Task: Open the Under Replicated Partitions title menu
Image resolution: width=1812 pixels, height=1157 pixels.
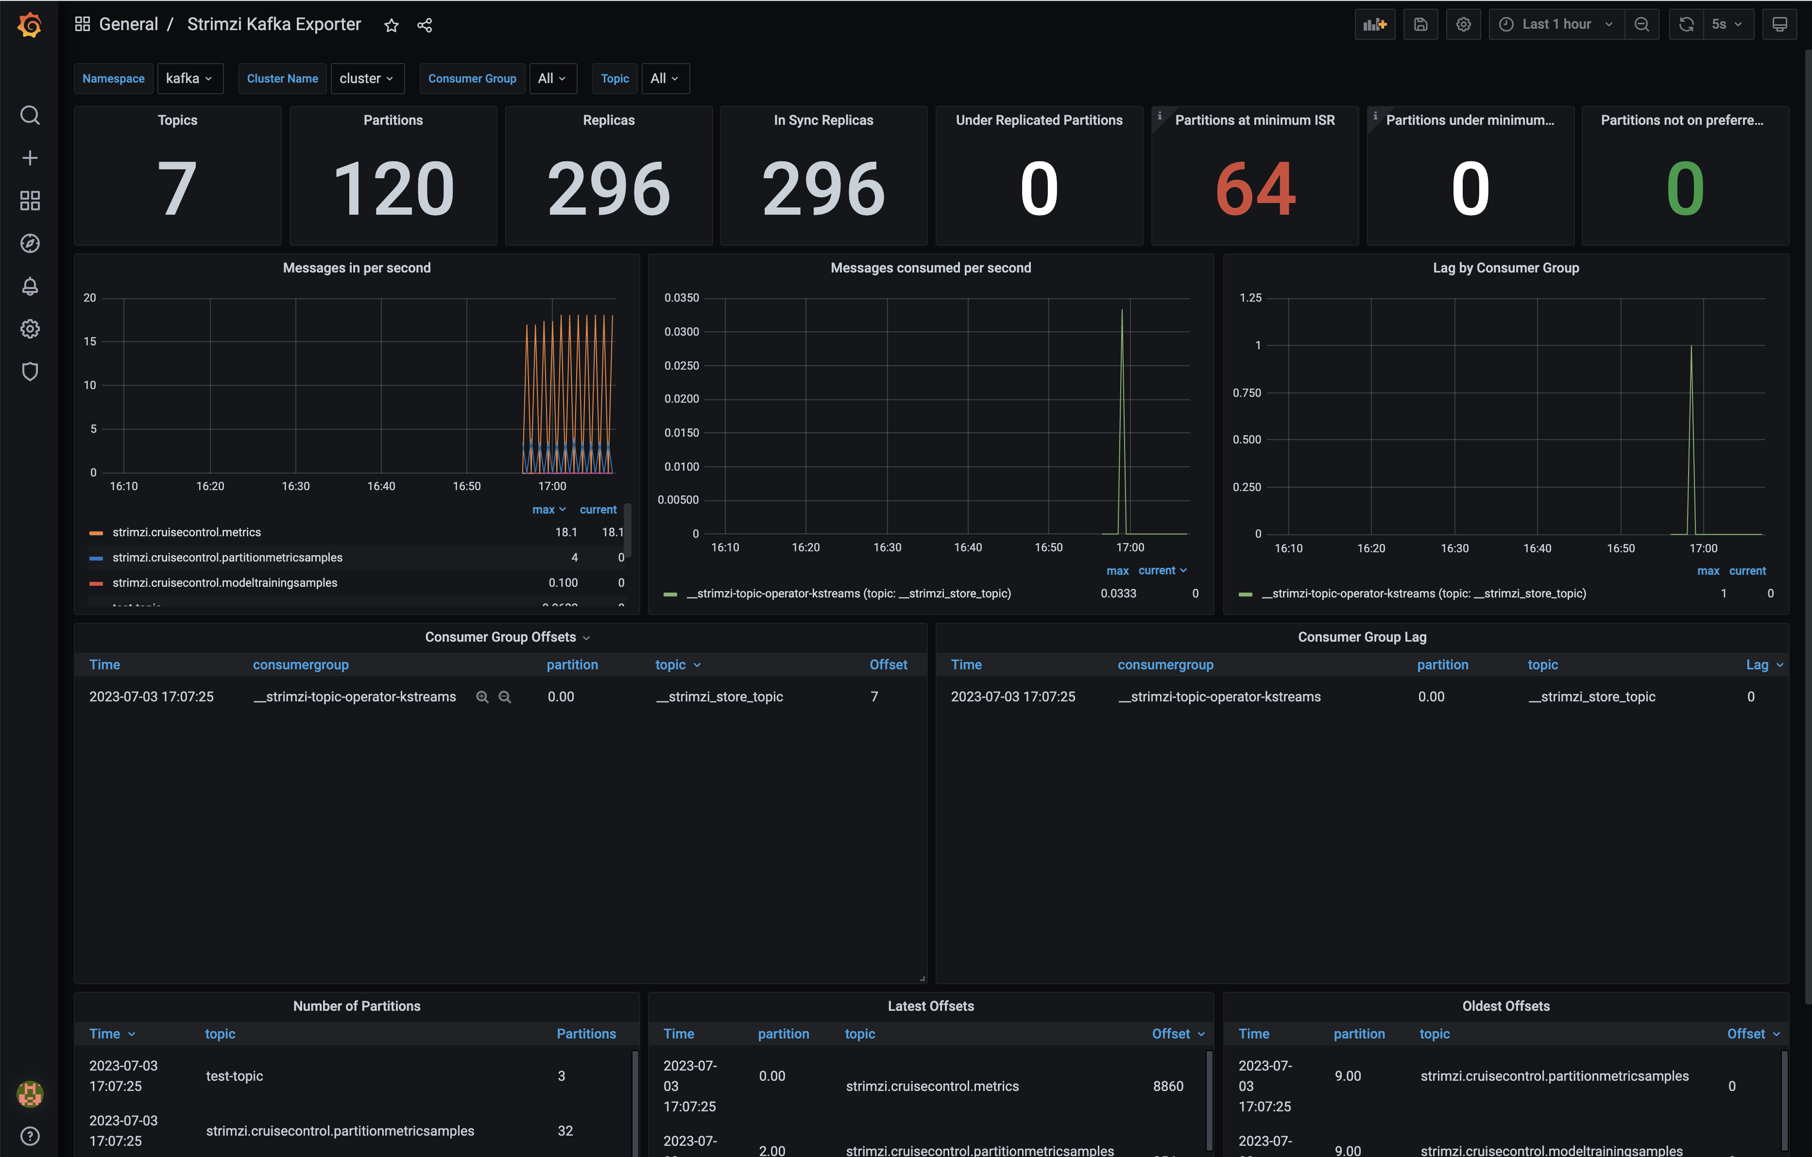Action: pyautogui.click(x=1039, y=120)
